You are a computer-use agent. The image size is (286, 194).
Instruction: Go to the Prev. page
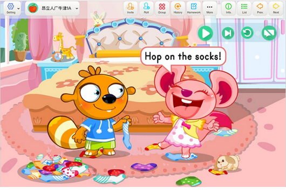pos(260,9)
